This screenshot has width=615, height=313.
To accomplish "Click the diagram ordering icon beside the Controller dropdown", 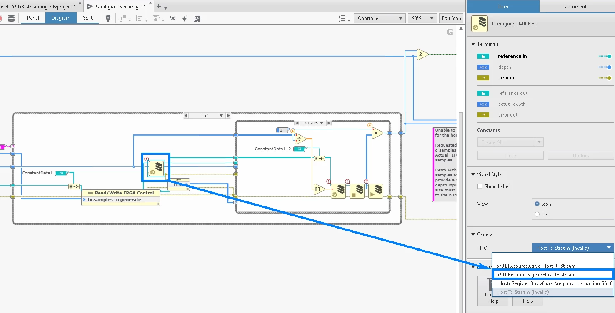I will pos(342,18).
